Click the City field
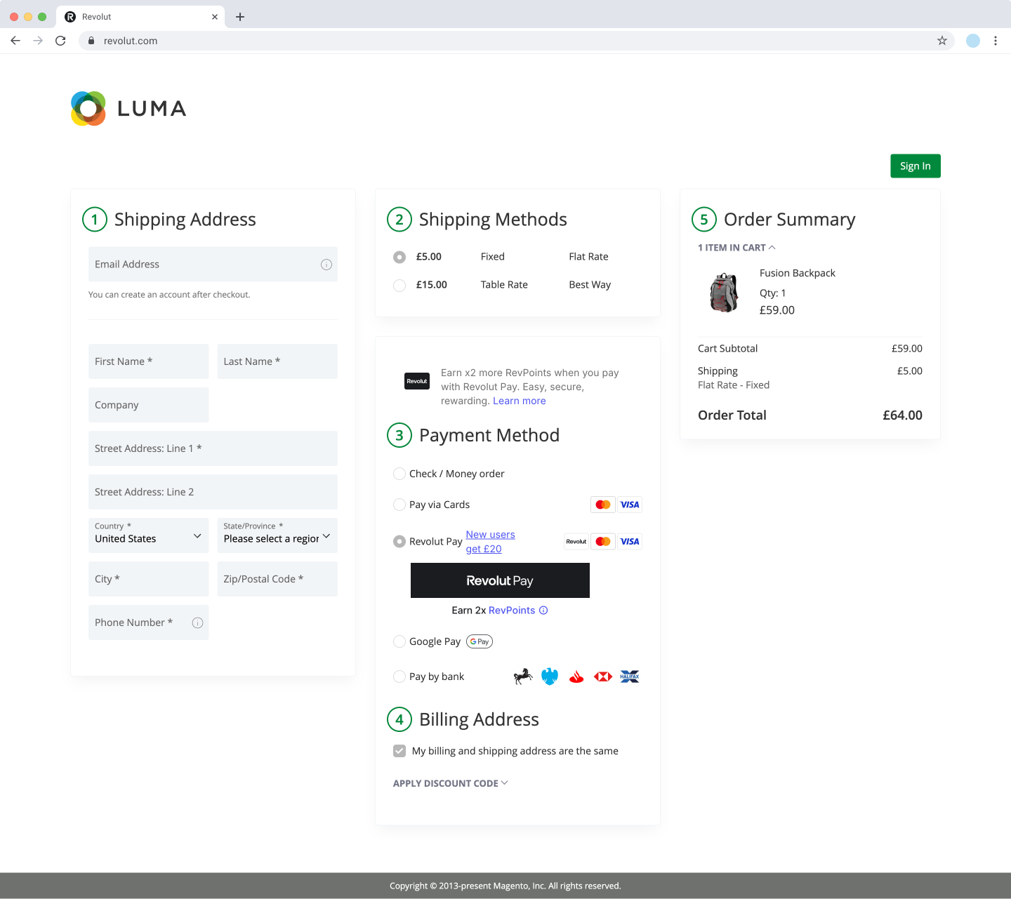Viewport: 1011px width, 899px height. pos(149,579)
